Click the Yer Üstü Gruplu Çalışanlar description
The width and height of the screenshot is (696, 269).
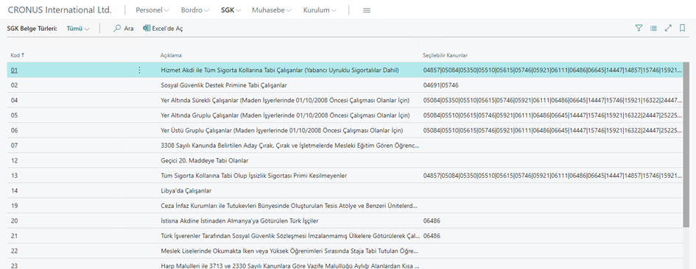point(282,130)
